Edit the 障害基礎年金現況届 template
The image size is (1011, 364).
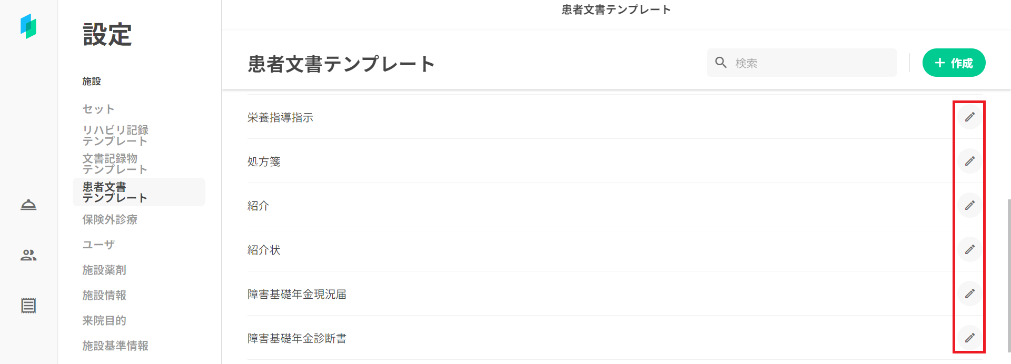pos(969,294)
